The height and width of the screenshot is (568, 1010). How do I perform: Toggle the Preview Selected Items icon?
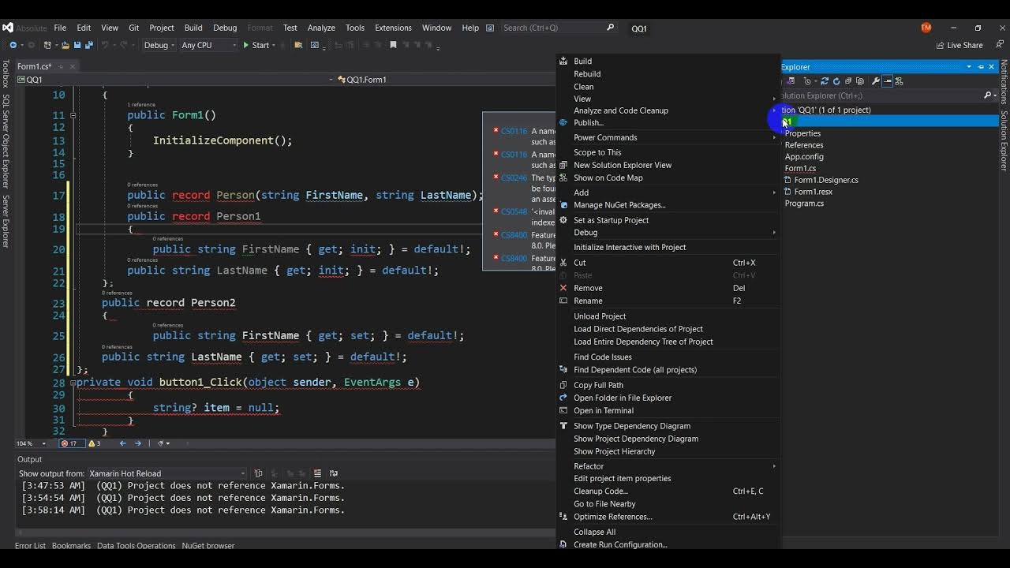(888, 81)
